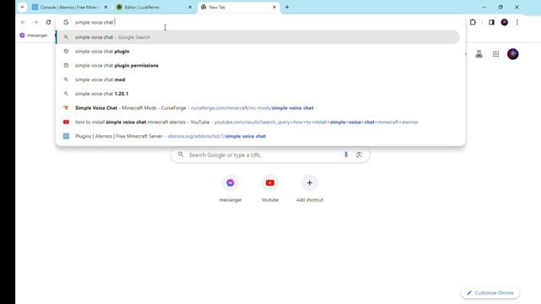The width and height of the screenshot is (541, 304).
Task: Close the Console Aternos tab
Action: pyautogui.click(x=106, y=7)
